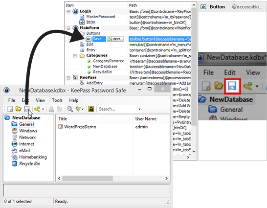The width and height of the screenshot is (267, 208).
Task: Select the Entry repository item
Action: coord(91,50)
